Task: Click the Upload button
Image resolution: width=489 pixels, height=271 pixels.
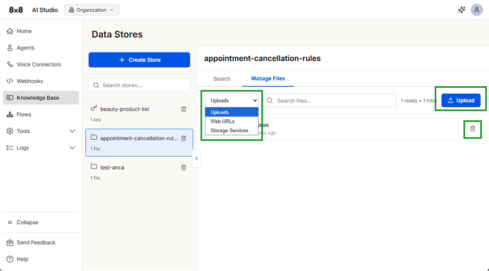Action: (461, 100)
